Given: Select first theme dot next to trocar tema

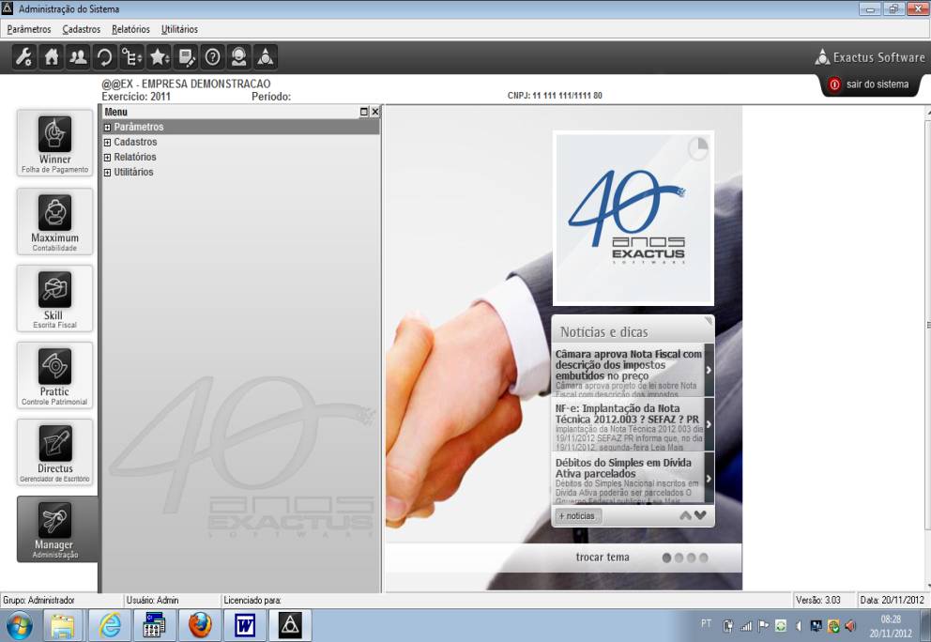Looking at the screenshot, I should tap(666, 558).
